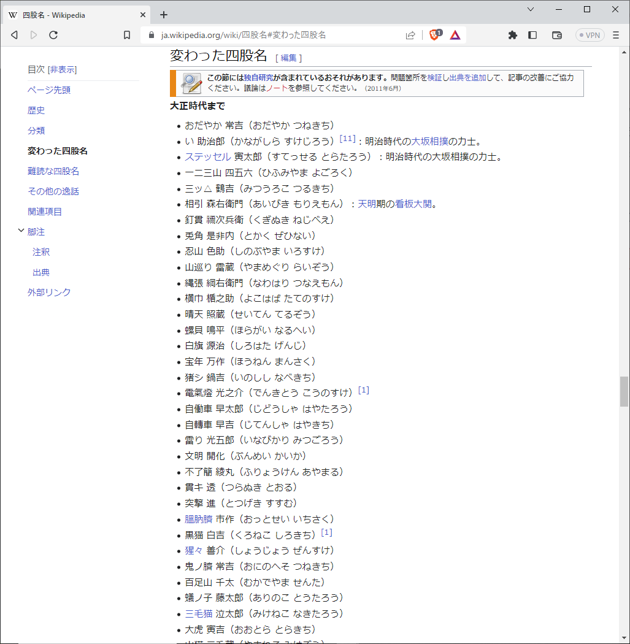Click the forward navigation arrow

(34, 35)
